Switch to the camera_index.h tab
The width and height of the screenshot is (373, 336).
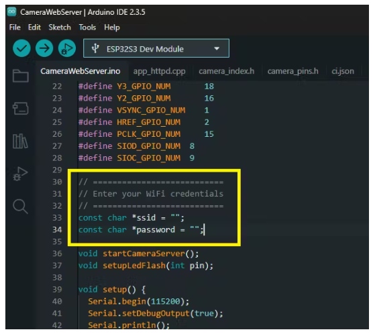click(x=227, y=71)
